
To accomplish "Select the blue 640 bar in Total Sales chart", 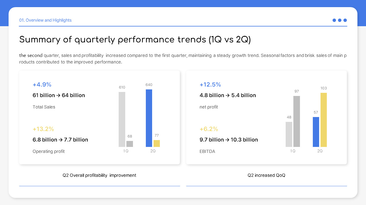I will 149,118.
